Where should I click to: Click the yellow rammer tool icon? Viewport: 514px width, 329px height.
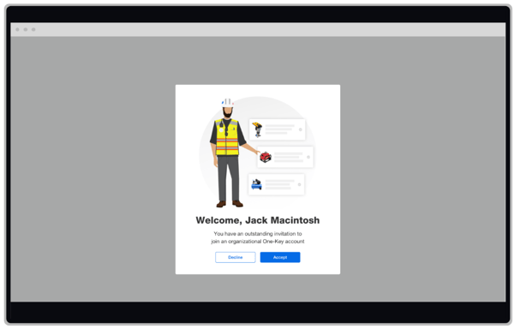pyautogui.click(x=257, y=129)
